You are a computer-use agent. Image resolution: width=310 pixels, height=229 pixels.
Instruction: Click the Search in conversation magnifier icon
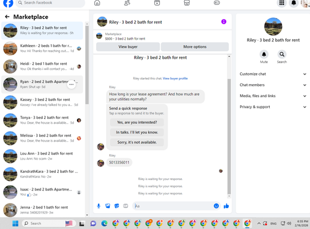click(281, 54)
